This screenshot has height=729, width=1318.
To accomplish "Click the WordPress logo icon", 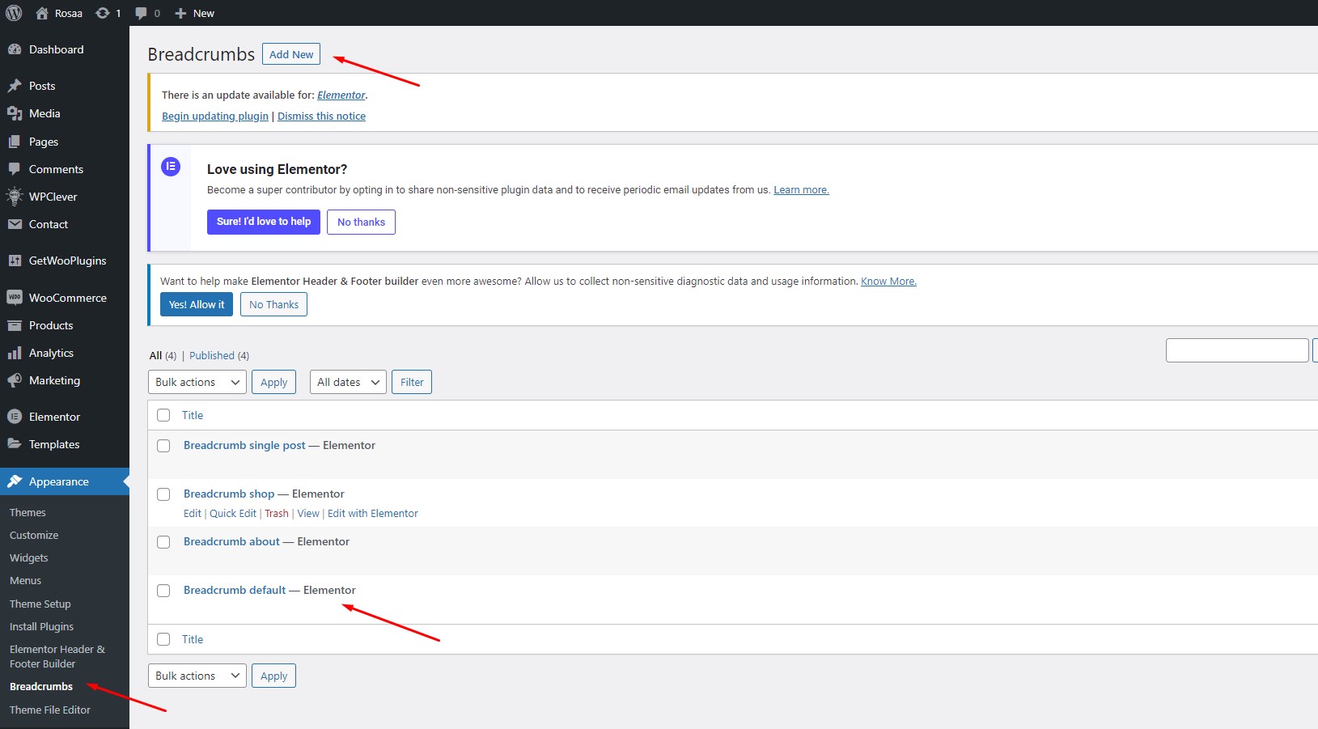I will [14, 13].
